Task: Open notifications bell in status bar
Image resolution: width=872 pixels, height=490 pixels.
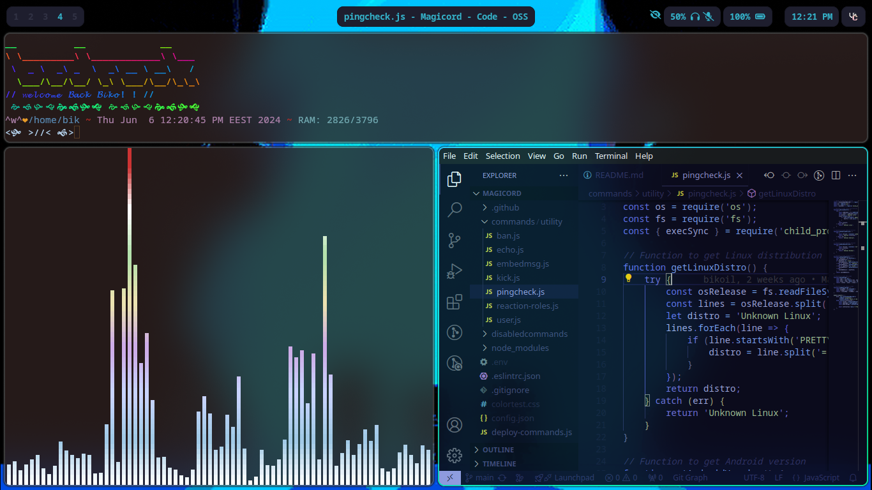Action: 853,477
